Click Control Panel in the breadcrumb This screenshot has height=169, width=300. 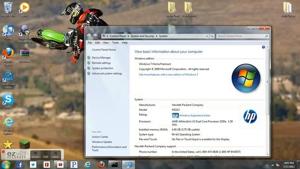118,36
